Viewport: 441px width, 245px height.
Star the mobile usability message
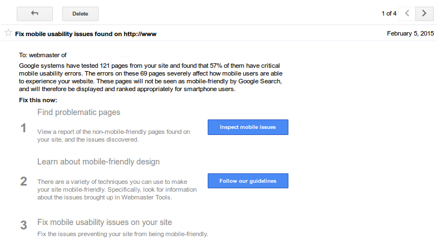pos(8,33)
